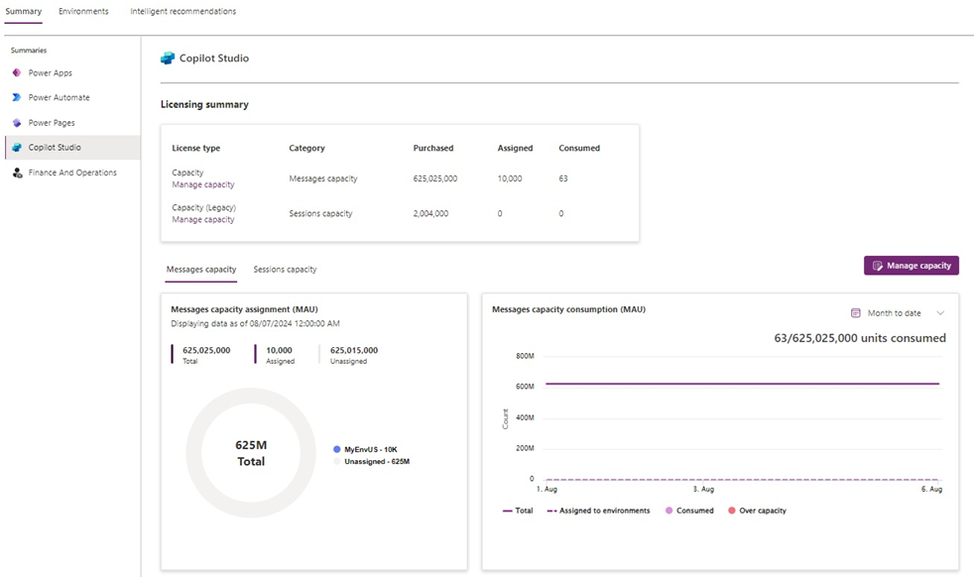Click the 625,025,000 purchased table cell
Viewport: 974px width, 577px height.
(x=435, y=178)
